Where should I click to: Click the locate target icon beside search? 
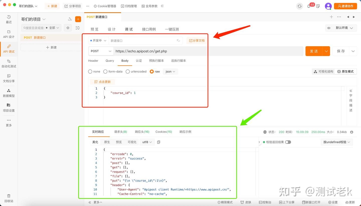point(68,28)
